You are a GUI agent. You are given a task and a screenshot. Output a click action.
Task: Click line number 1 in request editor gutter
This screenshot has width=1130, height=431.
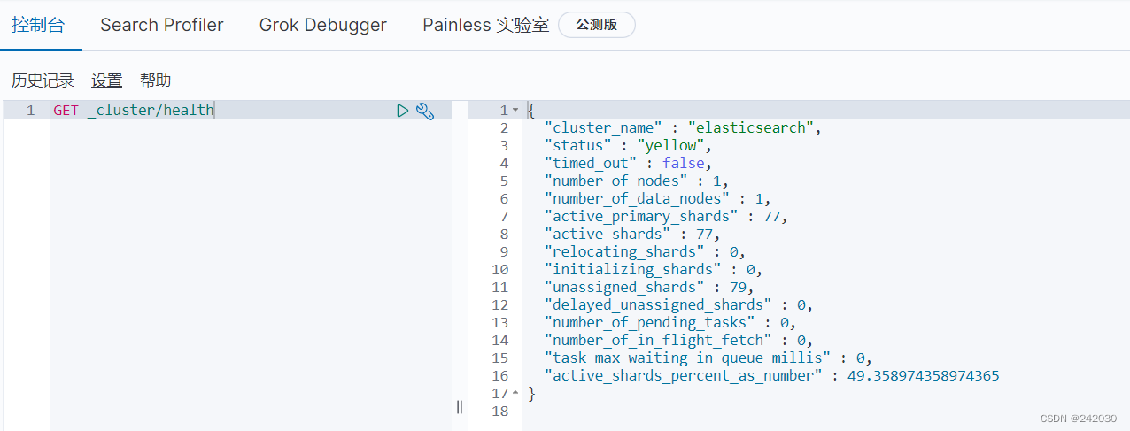point(31,111)
